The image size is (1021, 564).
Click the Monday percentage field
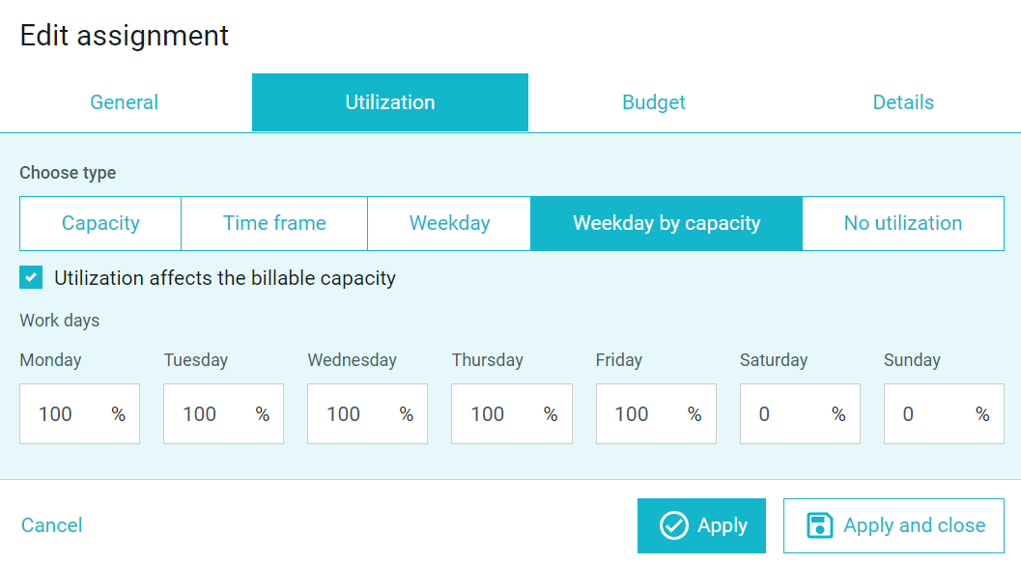(79, 414)
